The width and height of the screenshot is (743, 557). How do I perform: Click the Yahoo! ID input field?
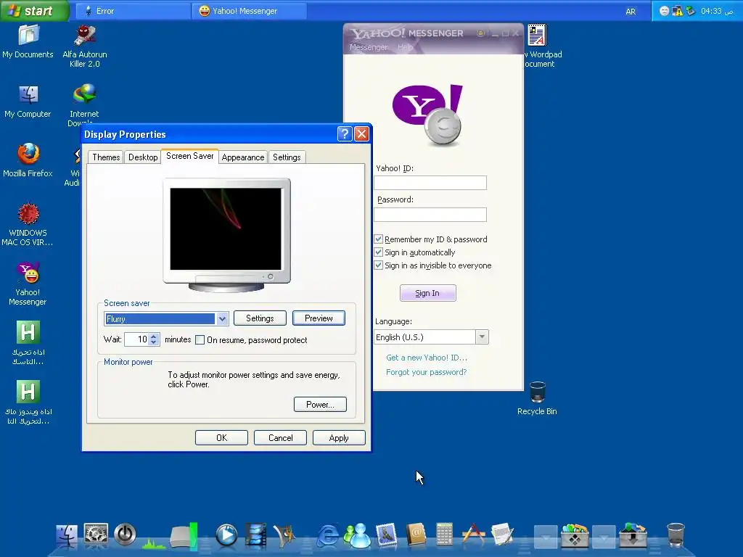tap(430, 183)
